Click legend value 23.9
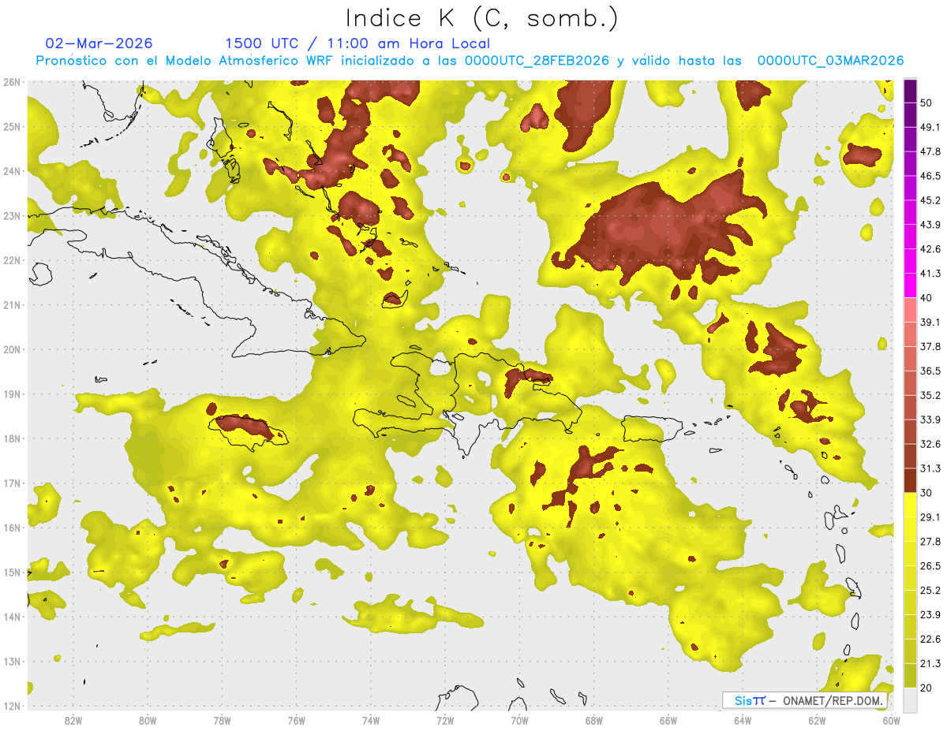Viewport: 947px width, 731px height. click(x=931, y=614)
